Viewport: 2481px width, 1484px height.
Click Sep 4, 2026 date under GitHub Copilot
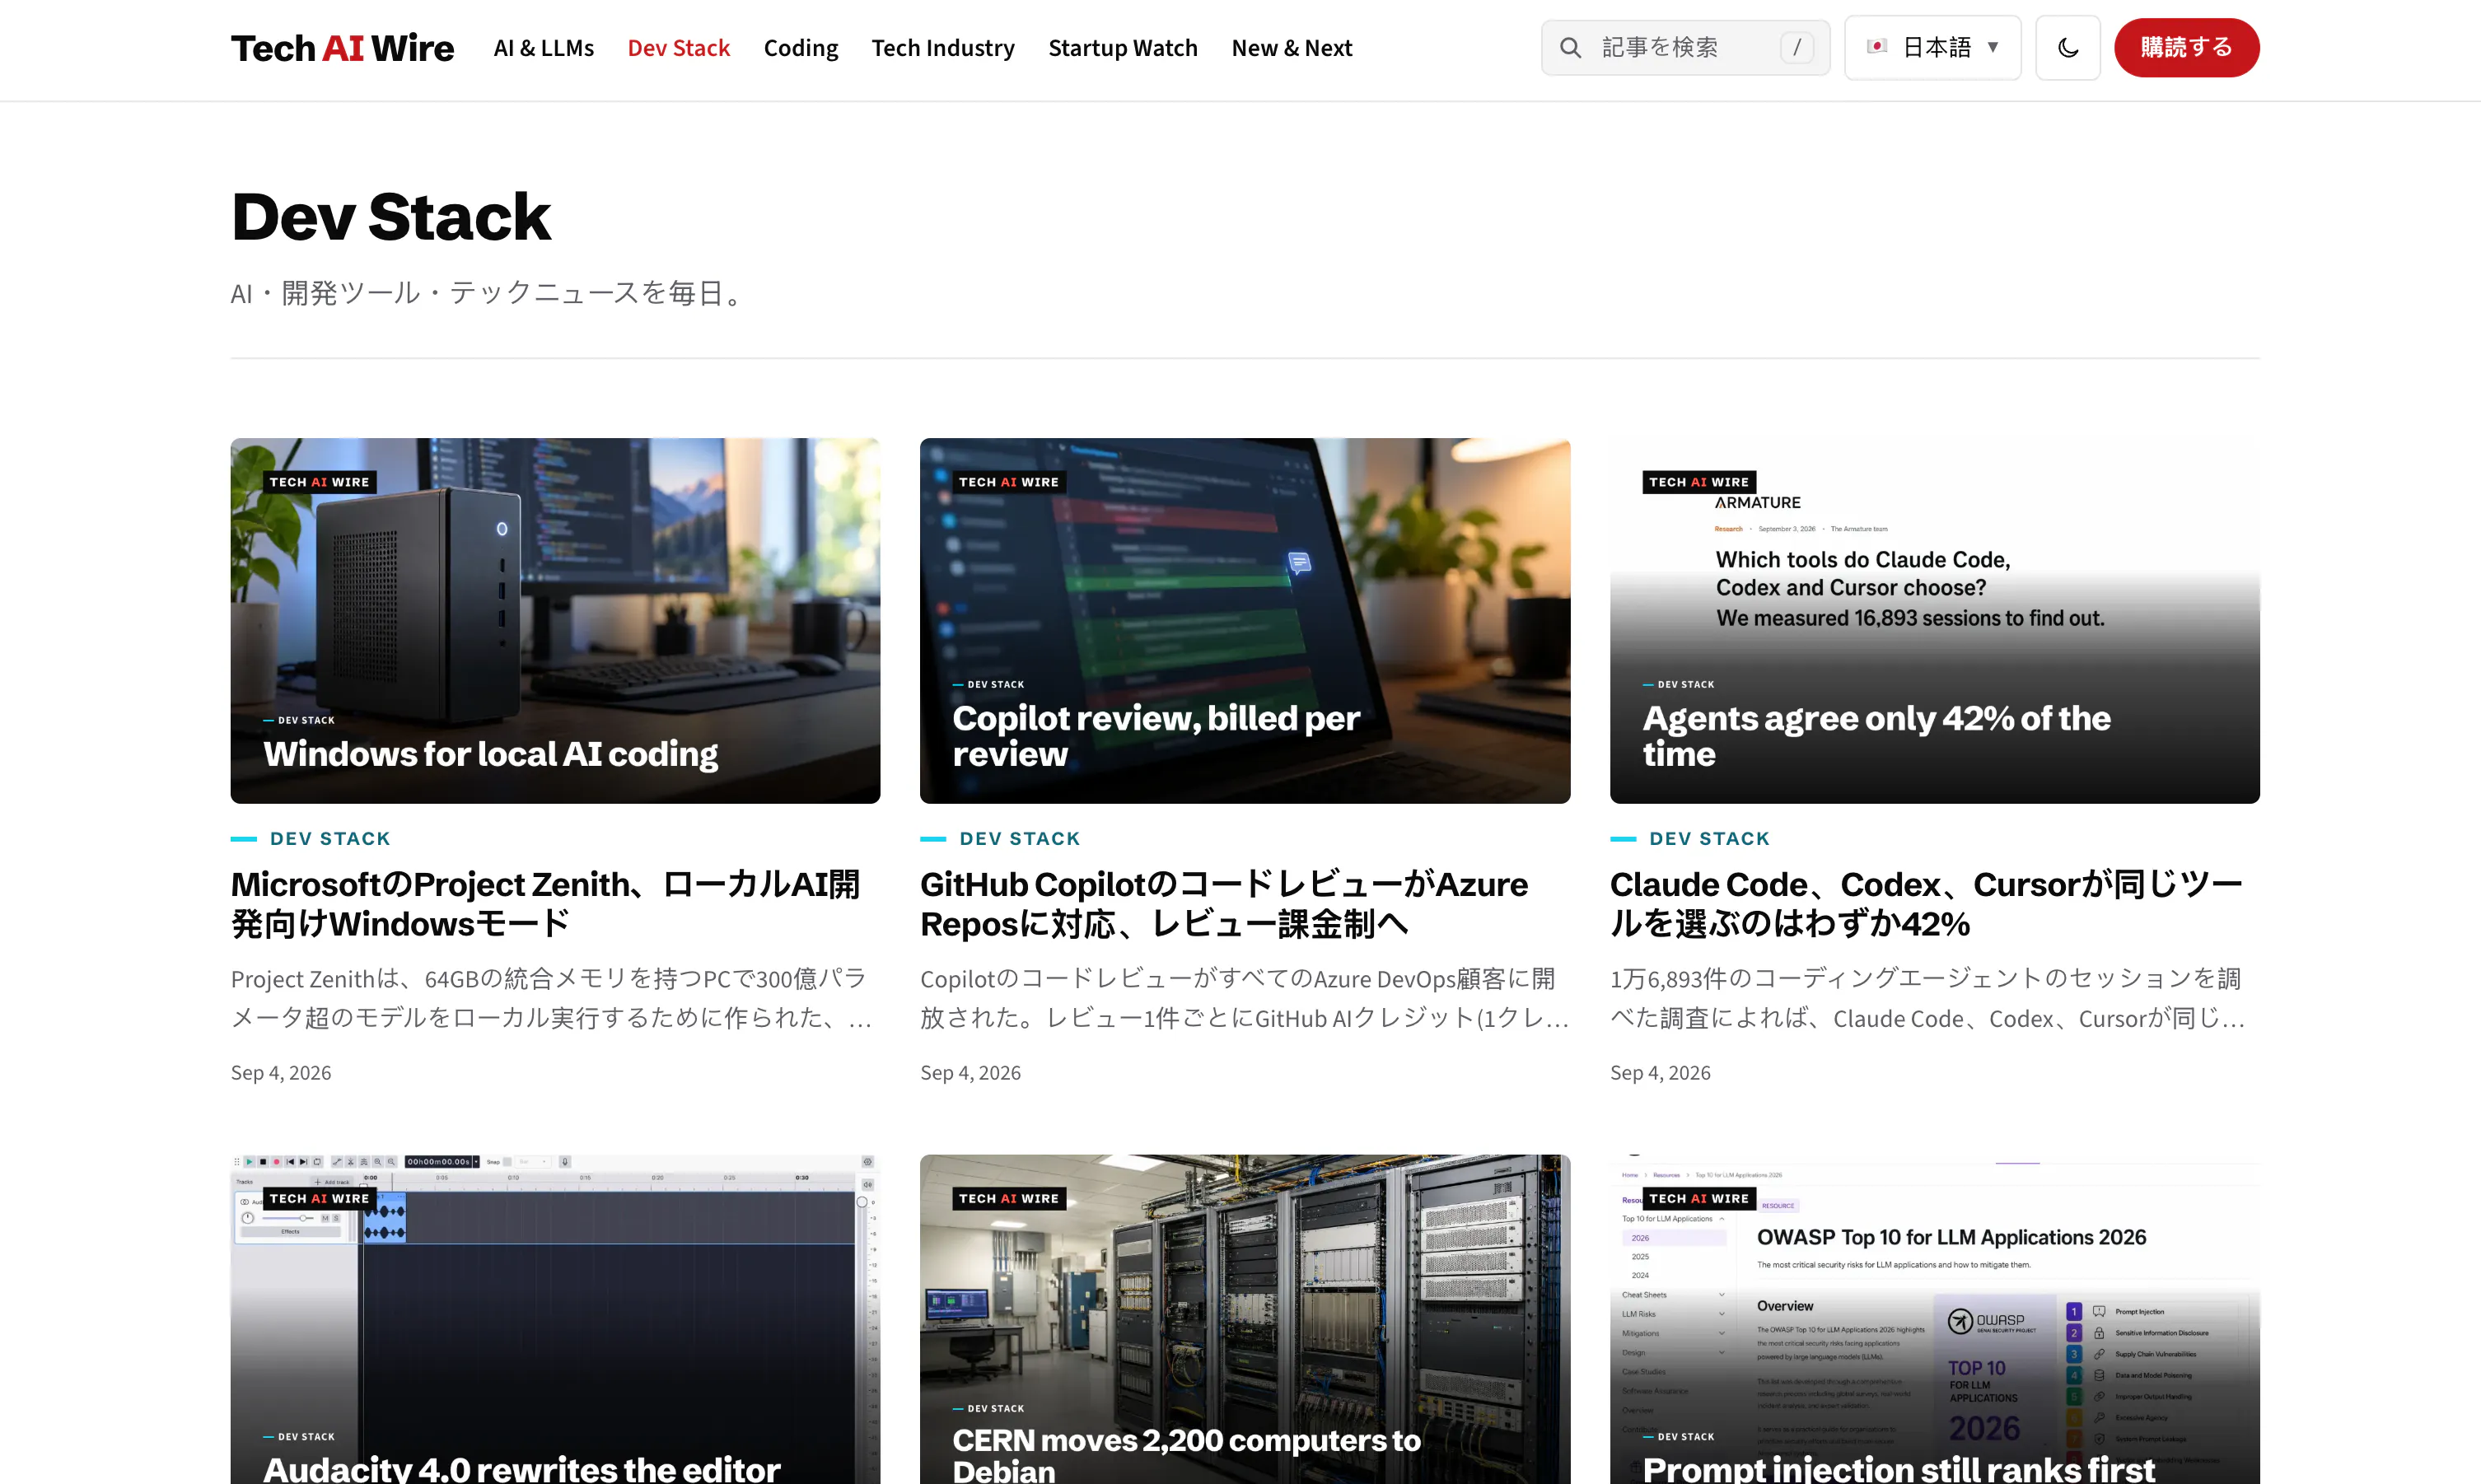coord(970,1073)
